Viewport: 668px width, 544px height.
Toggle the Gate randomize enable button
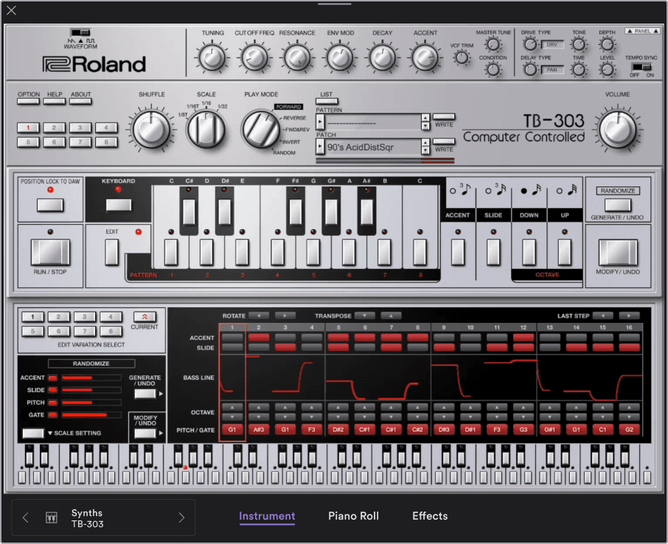pyautogui.click(x=53, y=415)
